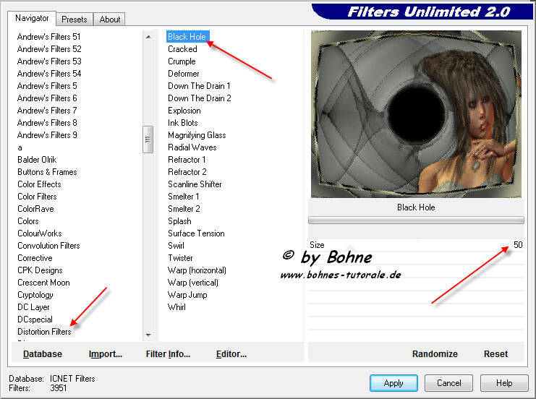Screen dimensions: 536x399
Task: Open the Database menu button
Action: coord(42,354)
